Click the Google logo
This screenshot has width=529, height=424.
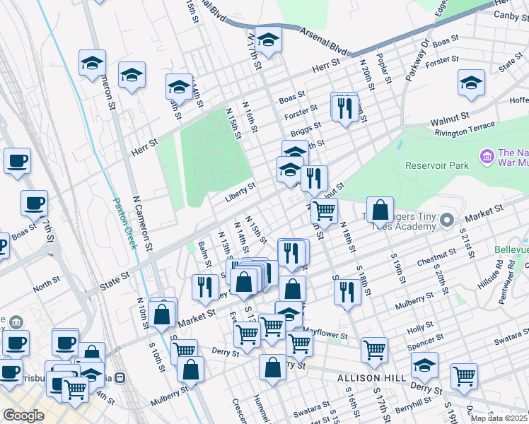click(x=23, y=416)
